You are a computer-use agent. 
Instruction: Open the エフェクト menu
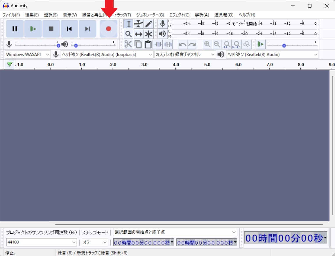(x=179, y=15)
